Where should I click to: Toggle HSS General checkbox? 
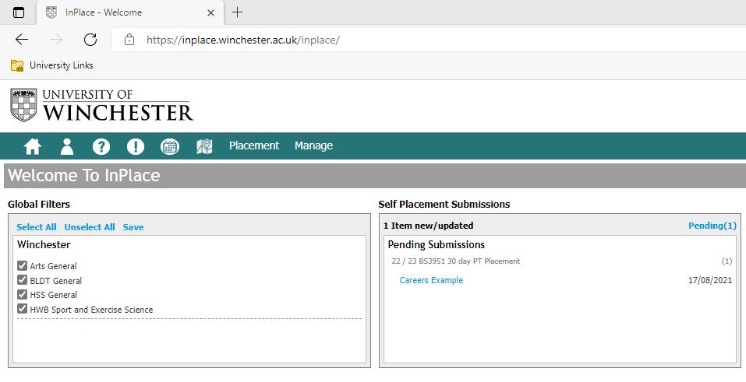(x=22, y=295)
